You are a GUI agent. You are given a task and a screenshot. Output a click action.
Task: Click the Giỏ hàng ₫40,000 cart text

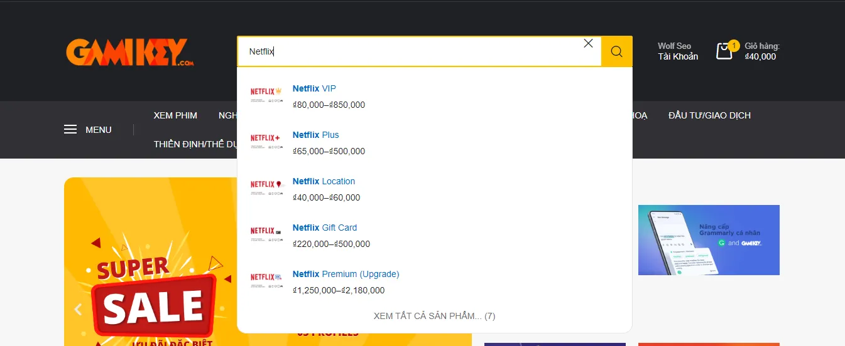point(762,51)
